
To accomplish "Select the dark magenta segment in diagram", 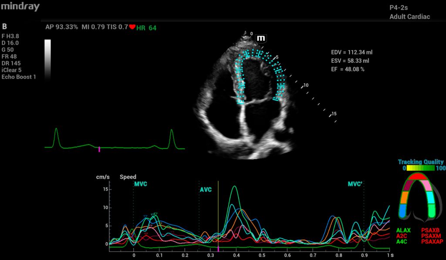I will click(x=405, y=186).
